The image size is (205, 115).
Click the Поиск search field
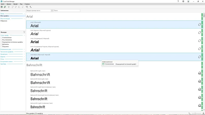coord(67,10)
